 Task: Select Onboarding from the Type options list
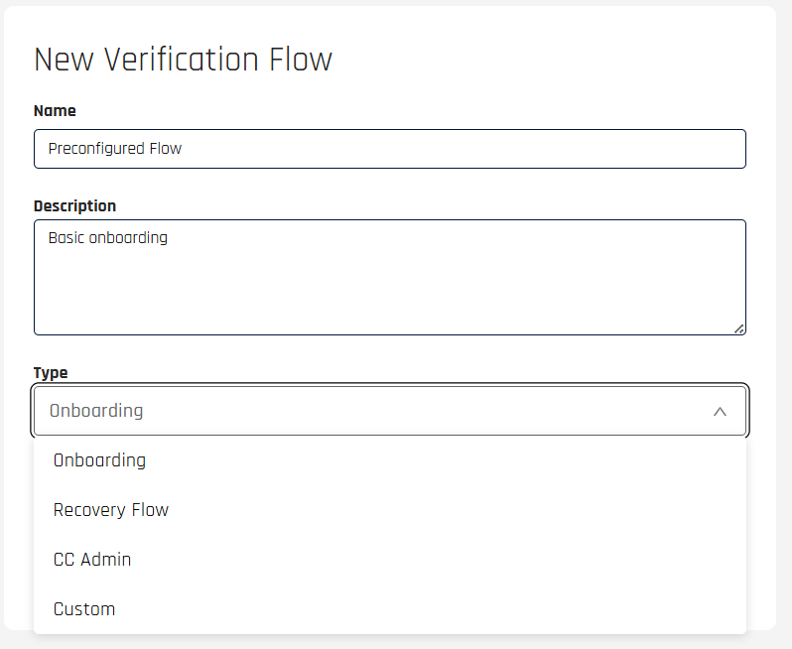click(99, 460)
